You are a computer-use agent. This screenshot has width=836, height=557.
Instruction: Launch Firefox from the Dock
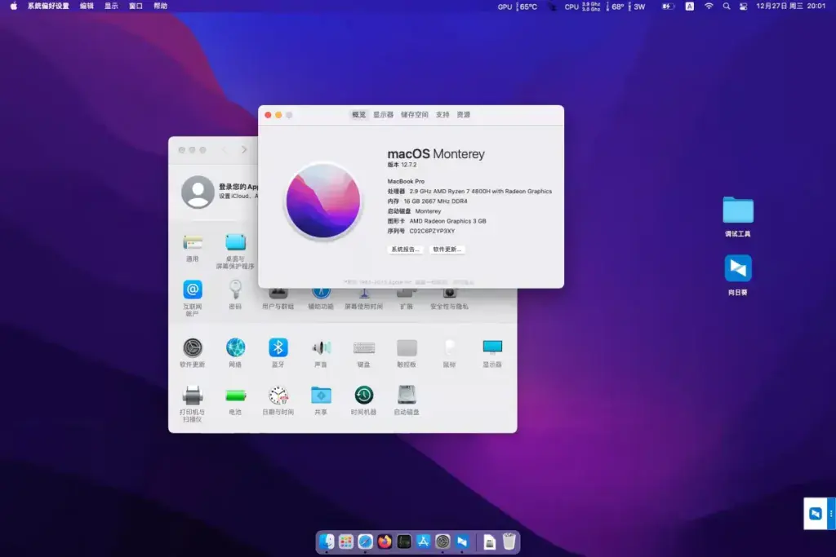385,542
